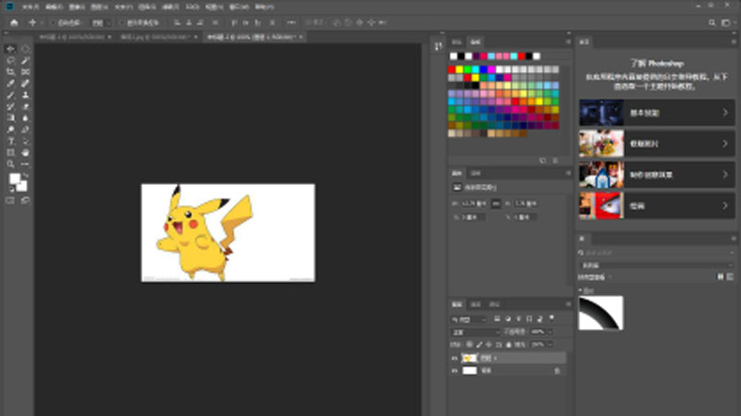741x416 pixels.
Task: Toggle the pixel layers filter in Layers panel
Action: pos(497,319)
